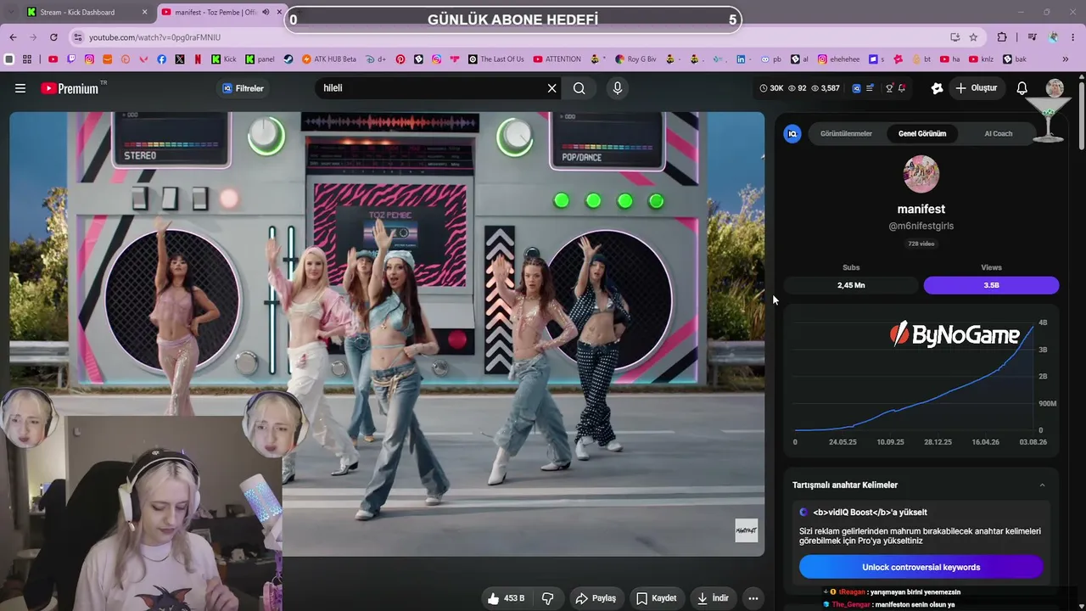Open The Last Of Us bookmark
This screenshot has height=611, width=1086.
(x=496, y=59)
